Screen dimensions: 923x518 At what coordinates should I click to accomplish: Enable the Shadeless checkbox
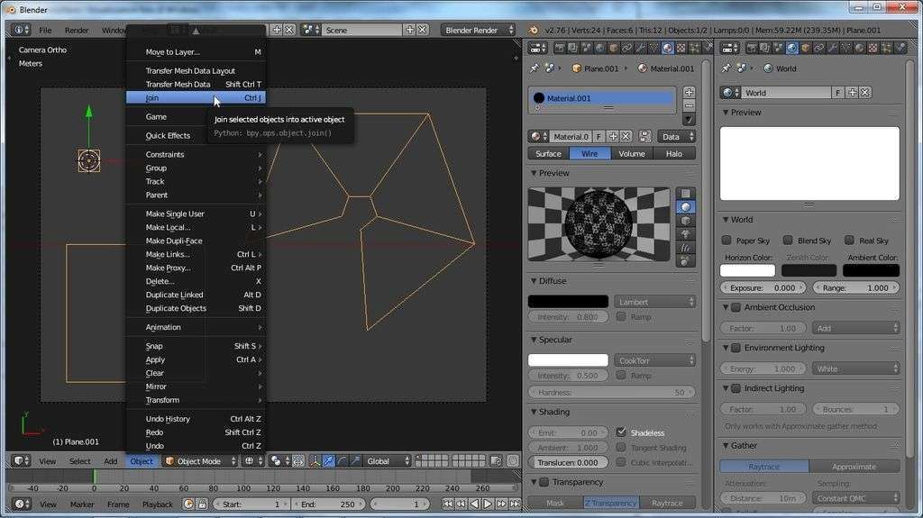(x=622, y=432)
